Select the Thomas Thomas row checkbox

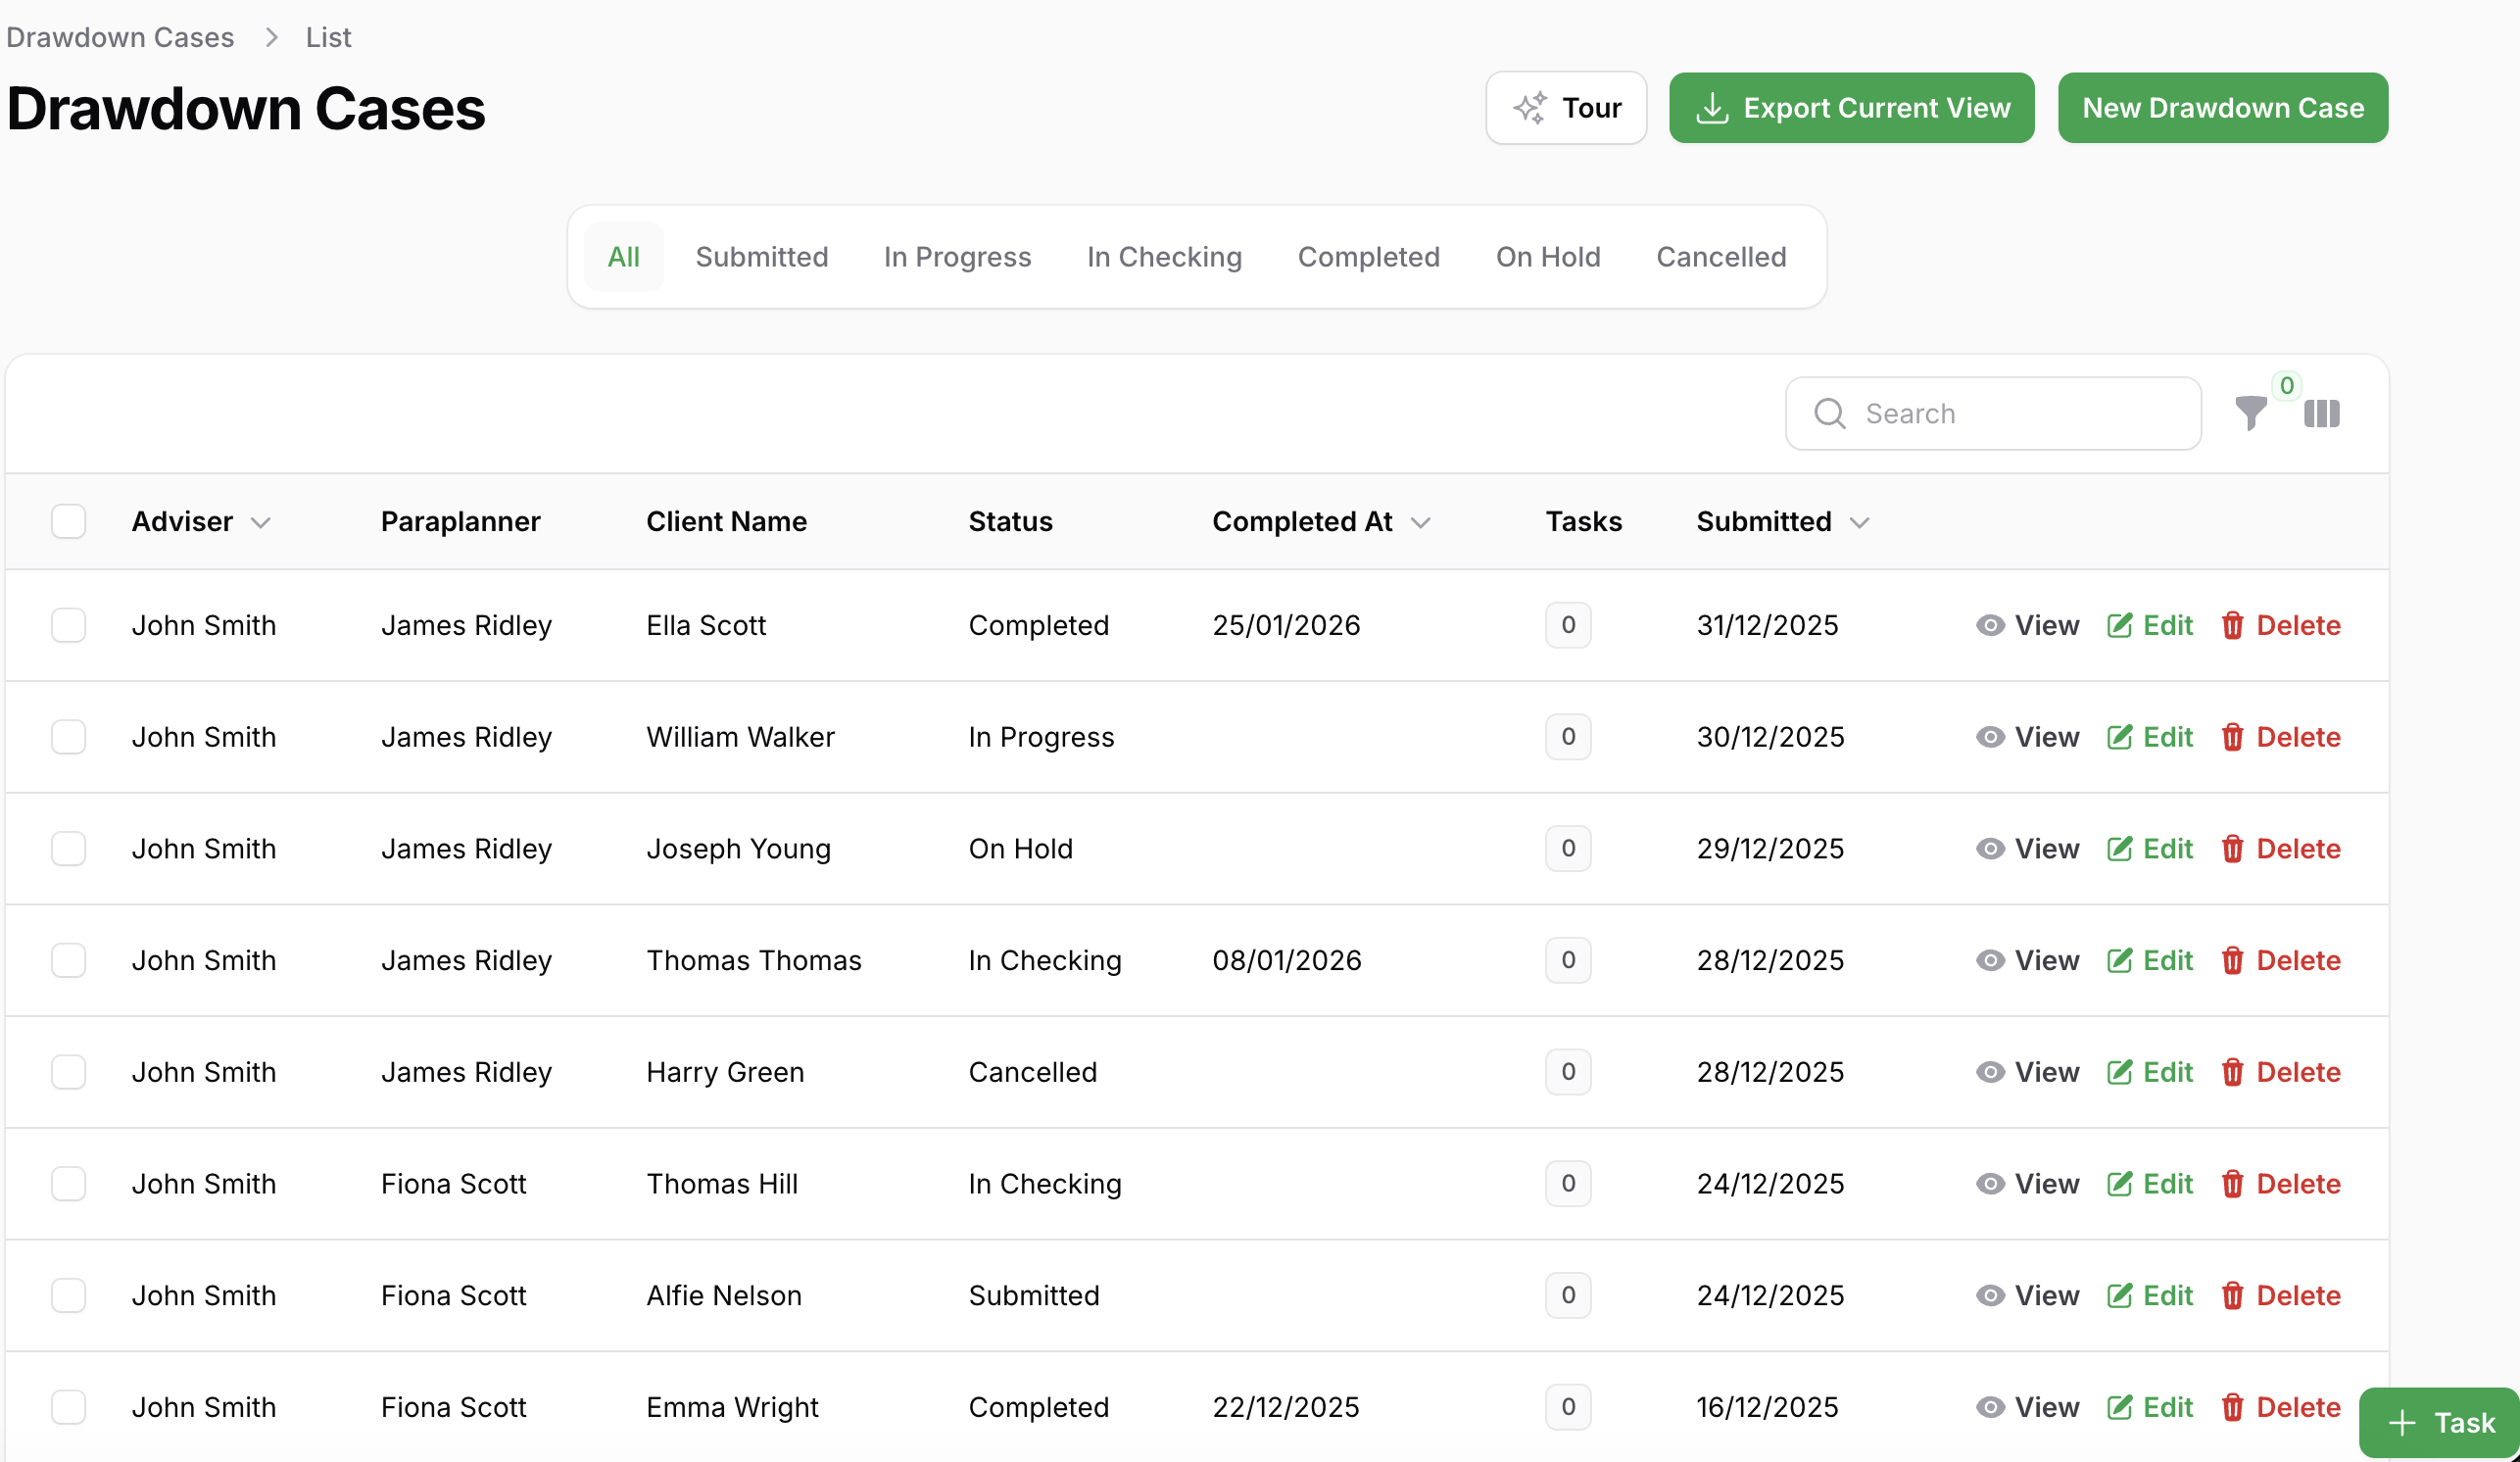[x=69, y=960]
